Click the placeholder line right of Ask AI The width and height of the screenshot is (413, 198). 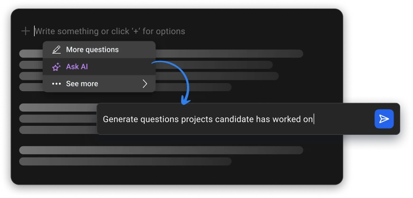tap(214, 65)
